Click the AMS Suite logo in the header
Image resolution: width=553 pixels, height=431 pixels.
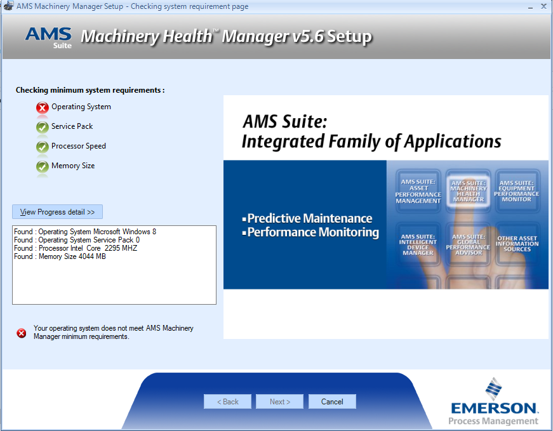click(x=48, y=37)
